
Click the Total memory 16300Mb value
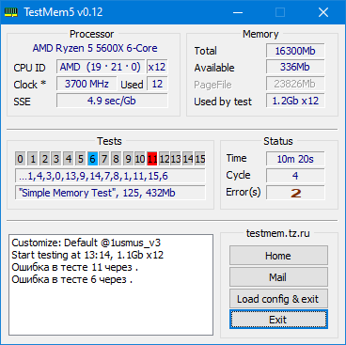click(295, 51)
